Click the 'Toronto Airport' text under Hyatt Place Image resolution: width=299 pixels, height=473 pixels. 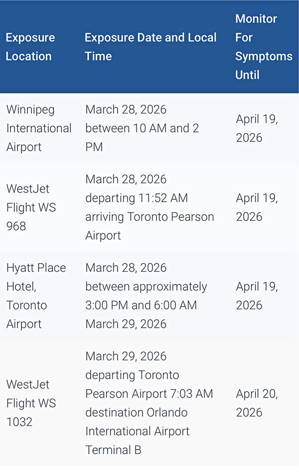click(x=26, y=314)
